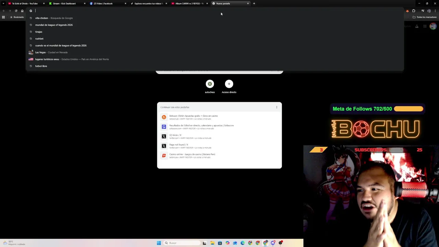Open Microsoft Edge from the taskbar
This screenshot has width=439, height=247.
point(242,243)
